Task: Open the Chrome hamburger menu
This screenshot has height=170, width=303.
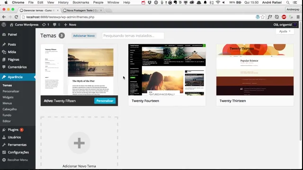Action: pos(298,17)
